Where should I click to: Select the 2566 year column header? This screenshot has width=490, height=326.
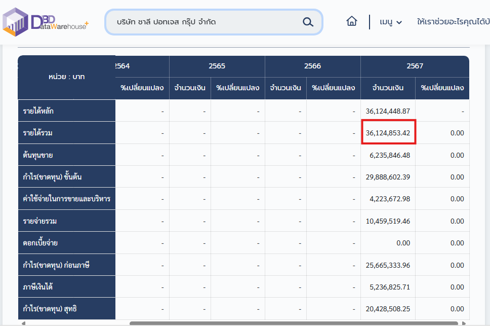tap(312, 66)
